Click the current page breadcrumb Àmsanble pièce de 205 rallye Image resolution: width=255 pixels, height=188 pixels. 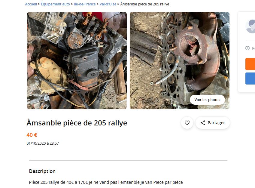pos(145,4)
